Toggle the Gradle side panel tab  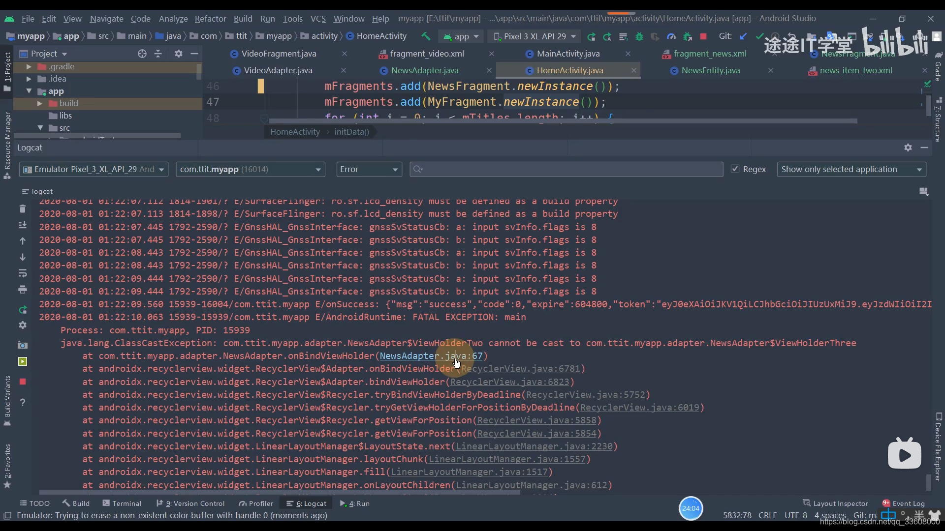(x=938, y=66)
